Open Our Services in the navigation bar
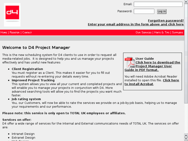 pos(144,33)
